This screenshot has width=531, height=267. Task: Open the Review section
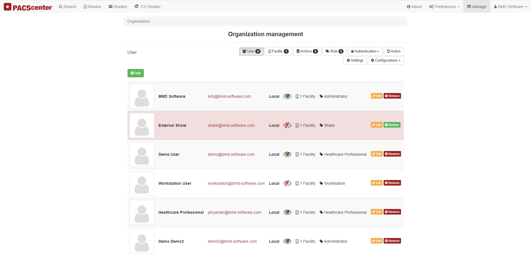point(92,6)
